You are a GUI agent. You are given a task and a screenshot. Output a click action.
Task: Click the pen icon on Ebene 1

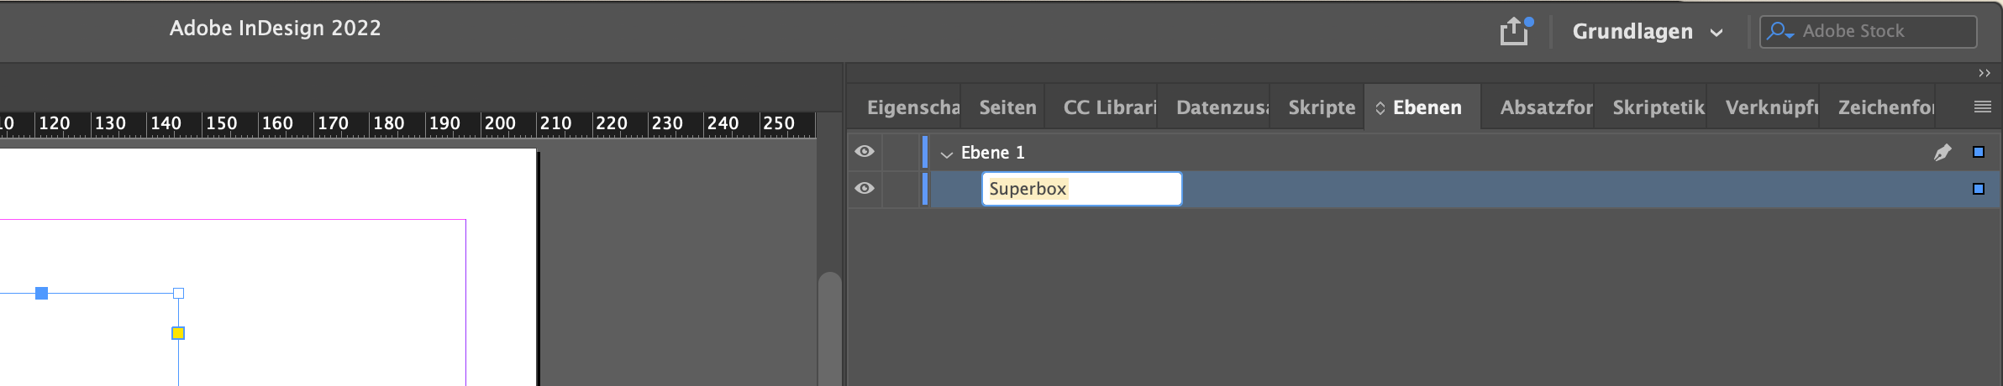tap(1942, 152)
